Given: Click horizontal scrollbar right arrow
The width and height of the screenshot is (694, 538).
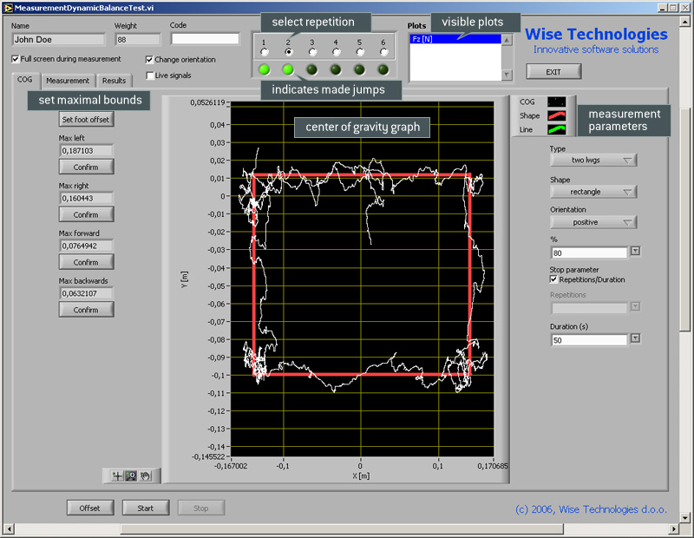Looking at the screenshot, I should [674, 528].
